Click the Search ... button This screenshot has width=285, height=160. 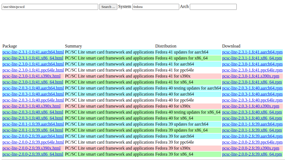click(108, 7)
